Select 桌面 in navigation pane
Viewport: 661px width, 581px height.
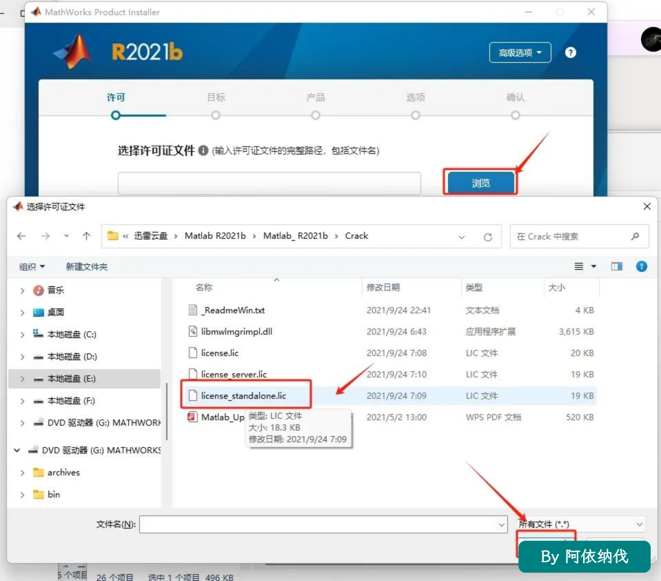[56, 312]
